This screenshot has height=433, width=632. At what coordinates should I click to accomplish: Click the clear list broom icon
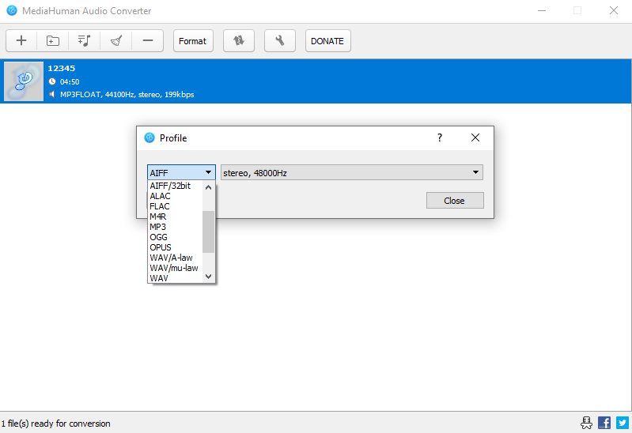tap(116, 40)
